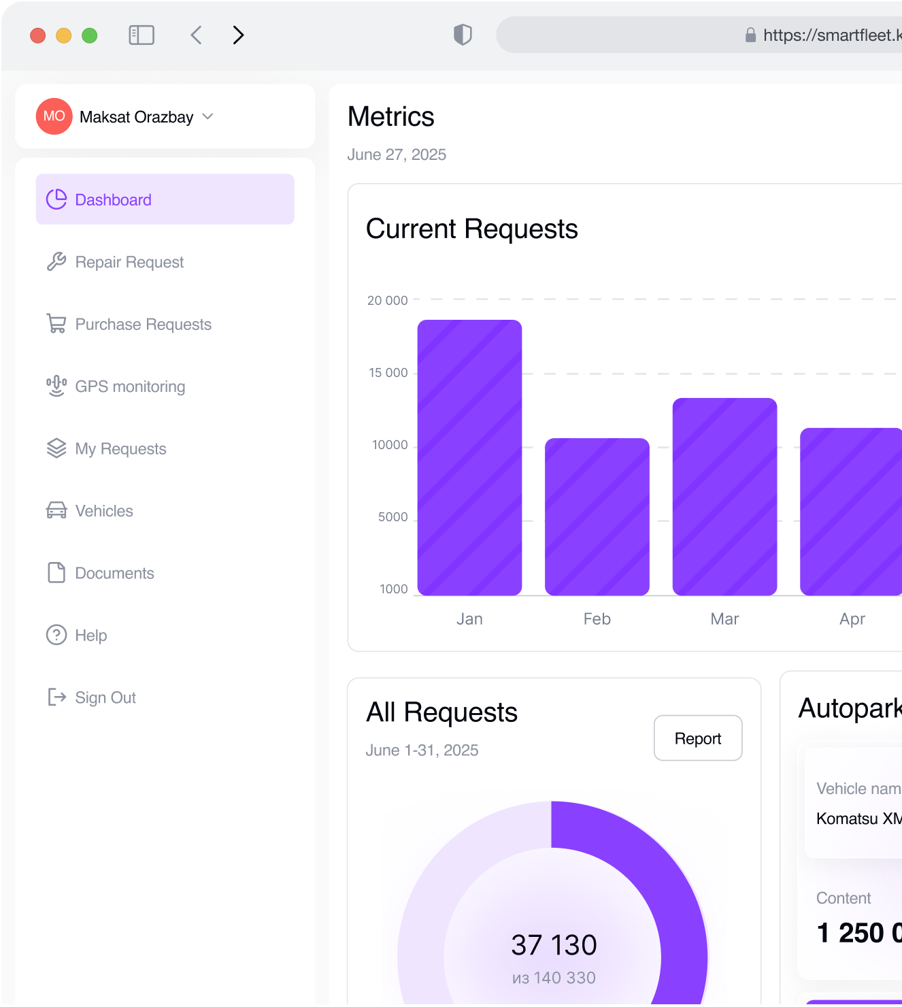Click the Vehicle name field label
The image size is (902, 1007).
tap(859, 789)
